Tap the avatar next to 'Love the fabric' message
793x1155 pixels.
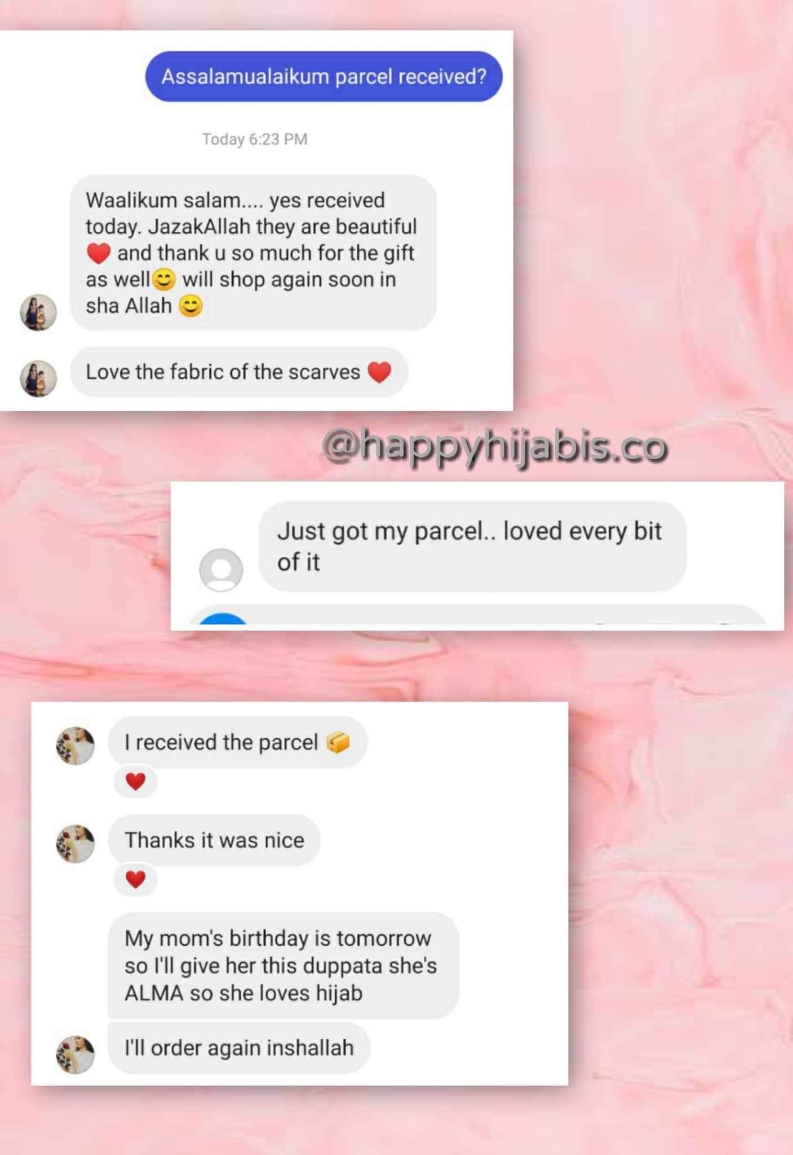[x=38, y=378]
